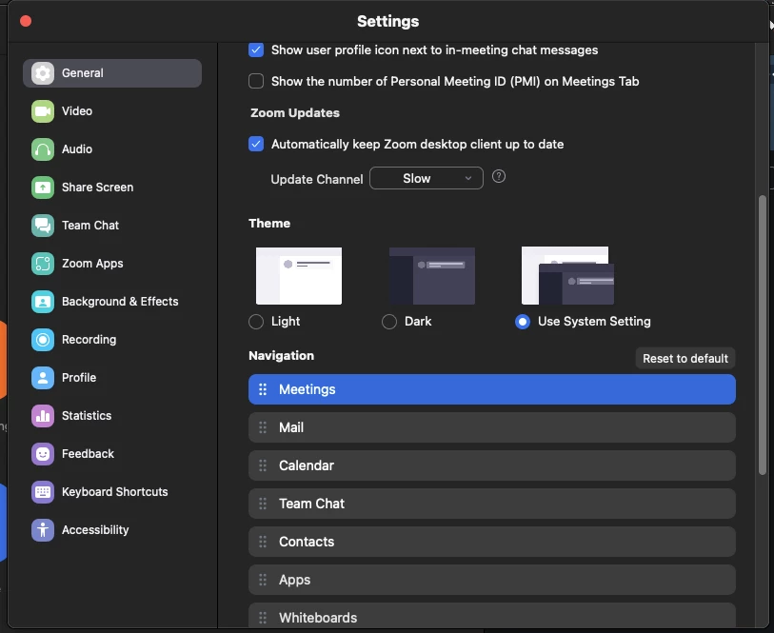774x633 pixels.
Task: Go to the Recording settings tab
Action: 112,340
